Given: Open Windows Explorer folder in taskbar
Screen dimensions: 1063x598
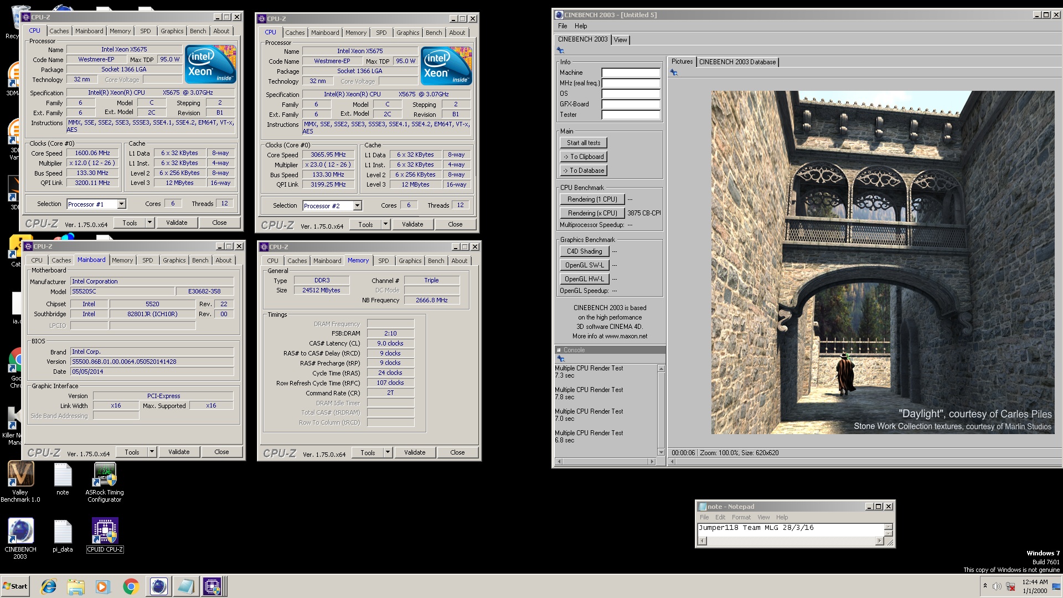Looking at the screenshot, I should [x=76, y=586].
